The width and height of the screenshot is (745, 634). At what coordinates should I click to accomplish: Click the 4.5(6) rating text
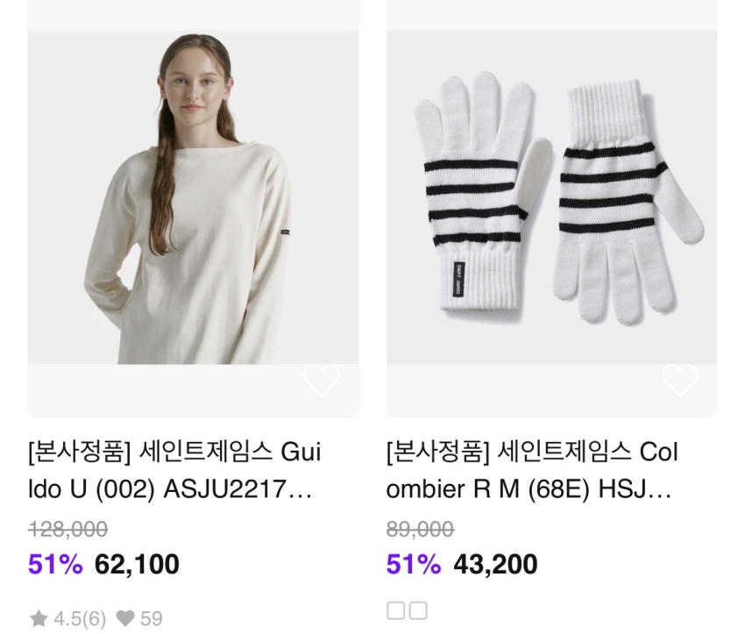click(x=80, y=619)
